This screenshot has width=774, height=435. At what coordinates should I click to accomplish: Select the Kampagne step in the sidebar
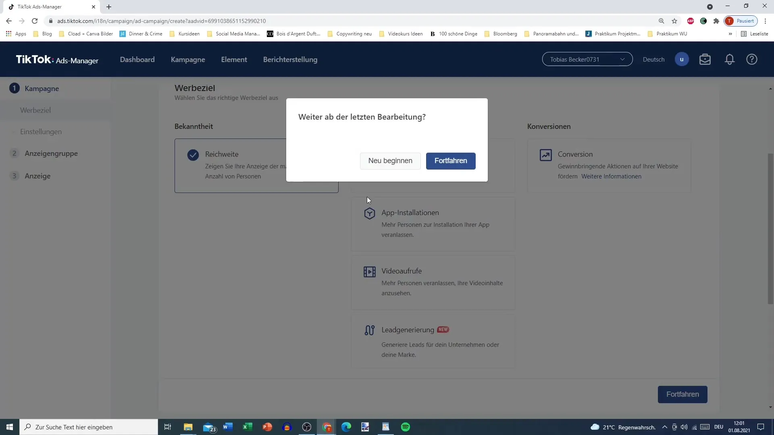coord(42,88)
